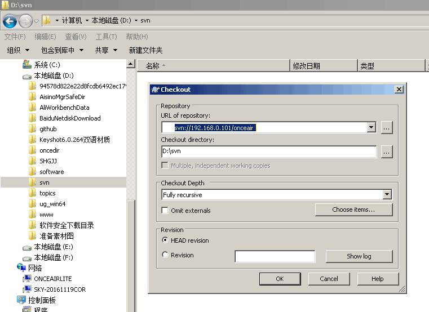
Task: Select the HEAD revision radio button
Action: 165,240
